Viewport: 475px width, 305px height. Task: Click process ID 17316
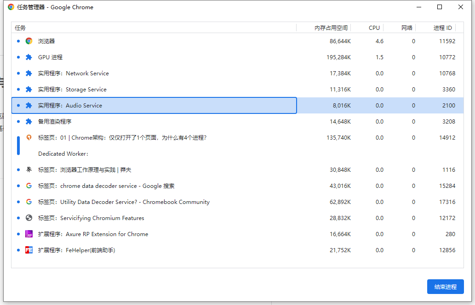pyautogui.click(x=447, y=202)
